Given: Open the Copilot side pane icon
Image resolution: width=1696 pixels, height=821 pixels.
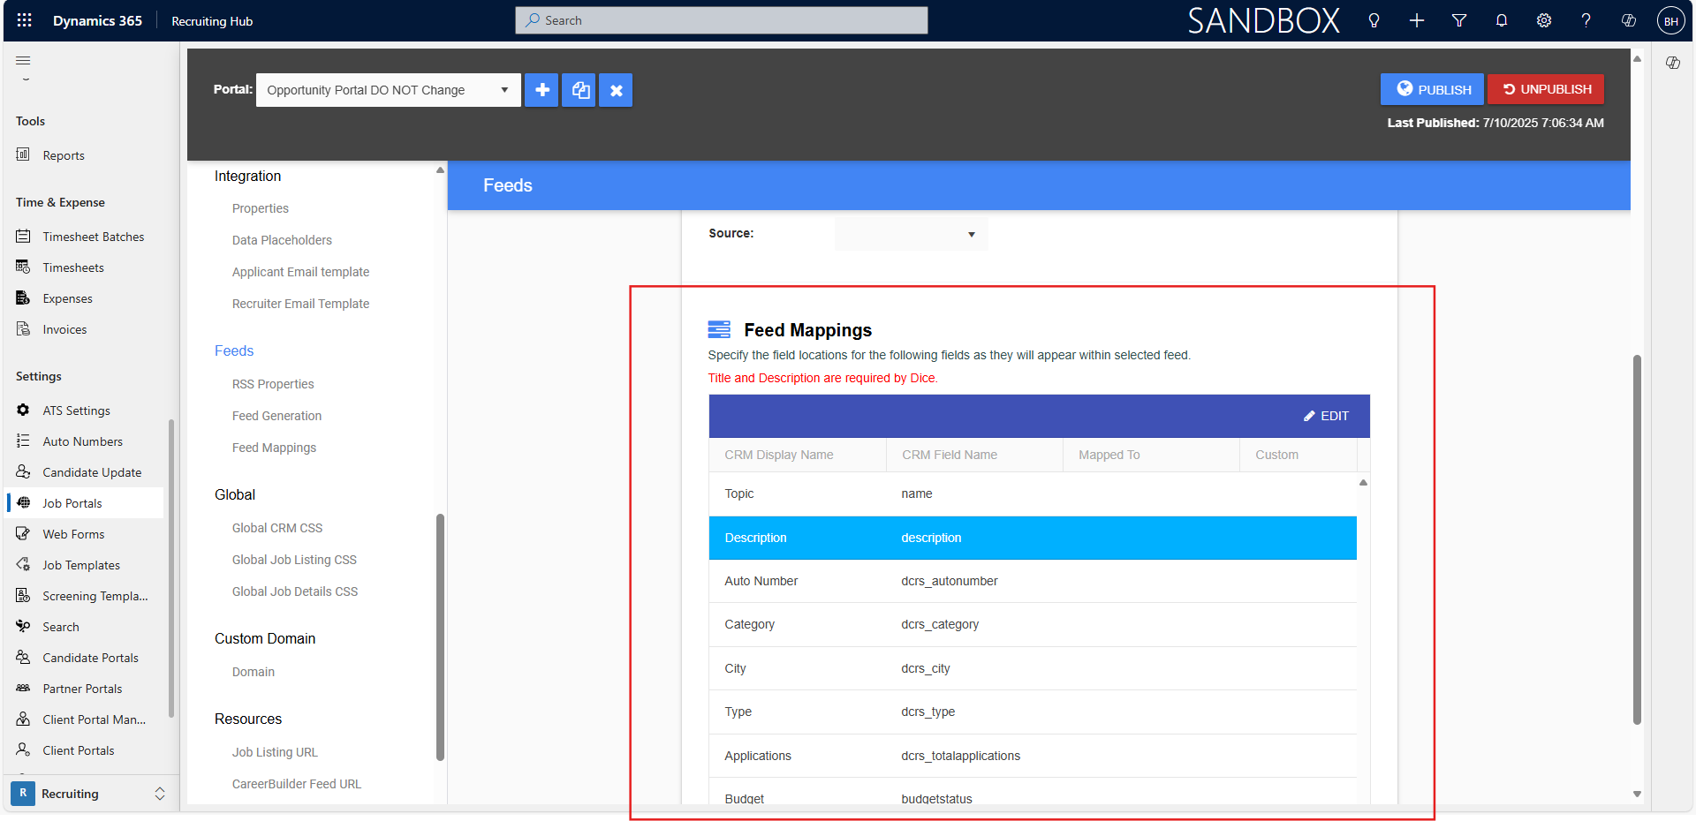Looking at the screenshot, I should [1673, 63].
